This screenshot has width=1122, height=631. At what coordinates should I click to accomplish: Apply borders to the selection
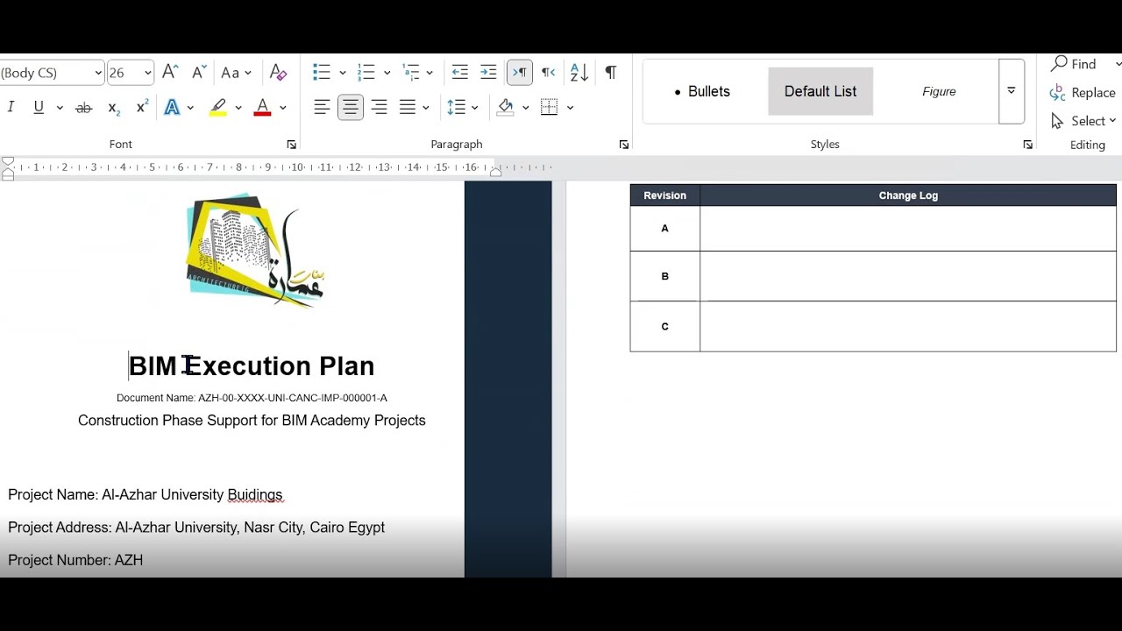(x=550, y=107)
